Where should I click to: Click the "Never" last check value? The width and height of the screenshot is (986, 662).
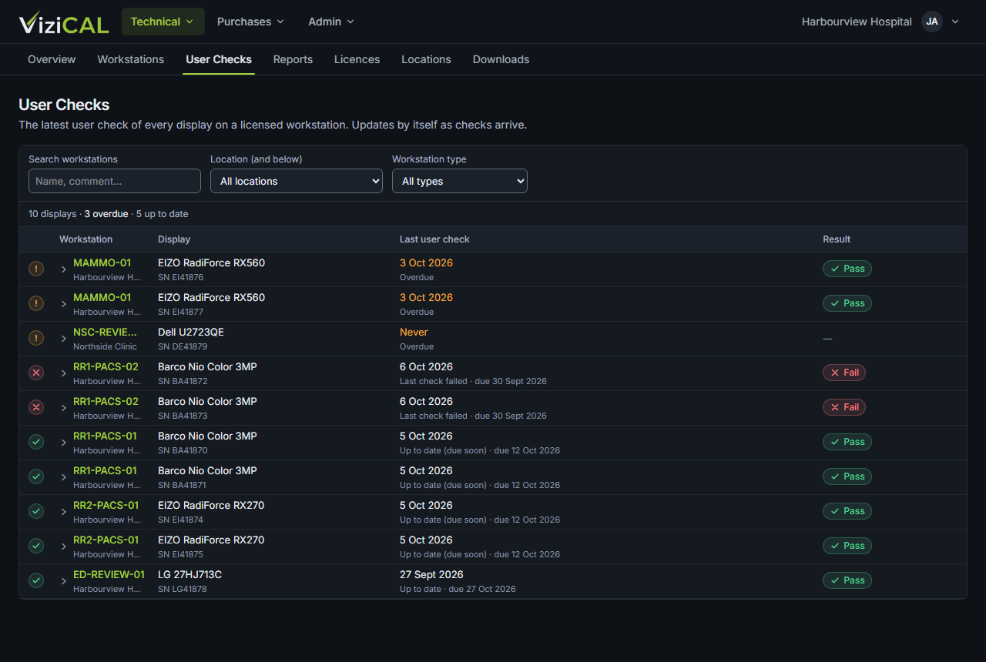click(414, 332)
